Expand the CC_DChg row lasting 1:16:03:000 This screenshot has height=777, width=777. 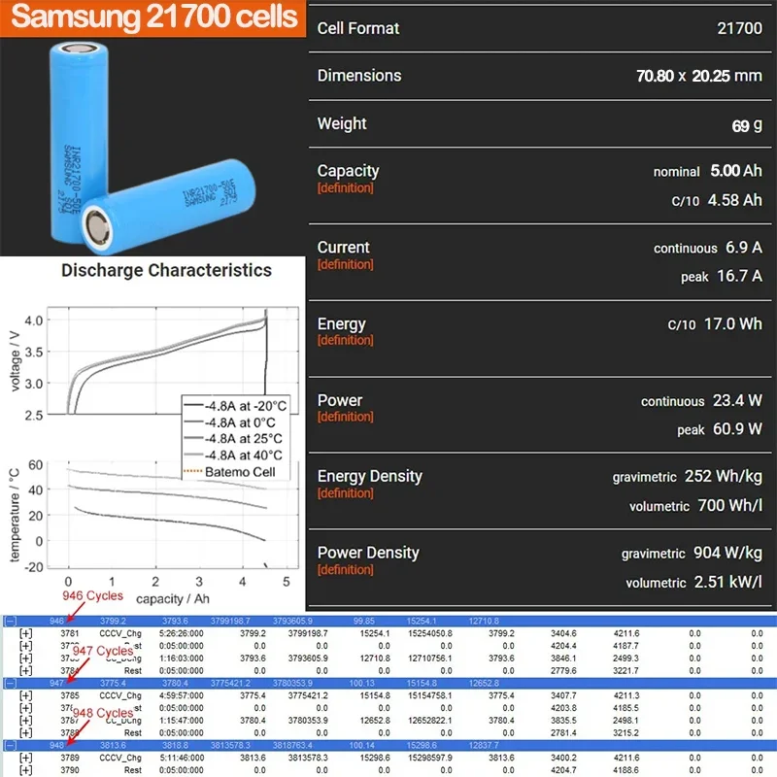[26, 659]
